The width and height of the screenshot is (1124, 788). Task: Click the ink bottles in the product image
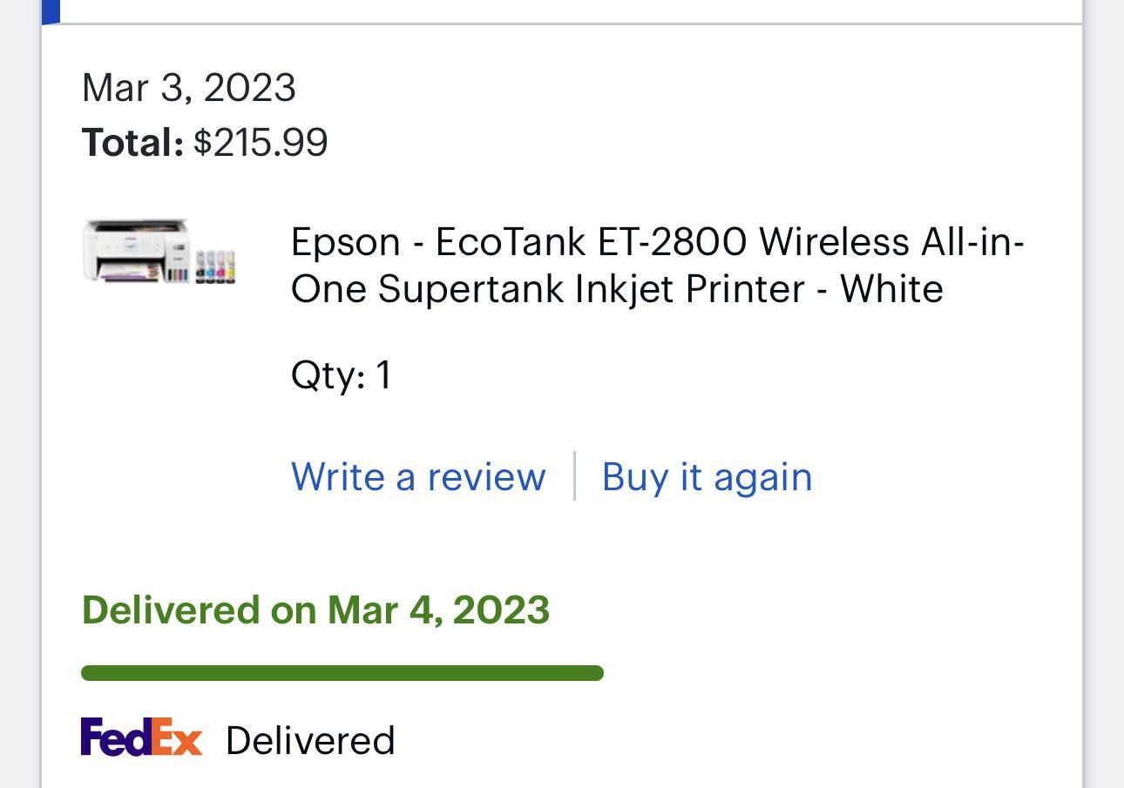[x=215, y=267]
